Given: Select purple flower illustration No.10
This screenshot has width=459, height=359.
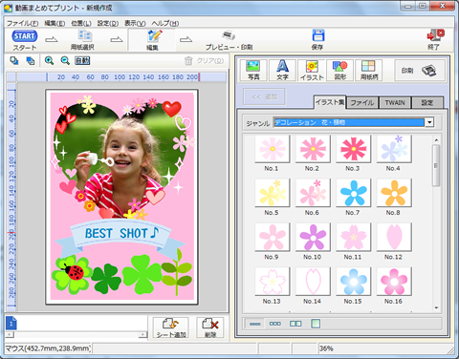Looking at the screenshot, I should (313, 237).
